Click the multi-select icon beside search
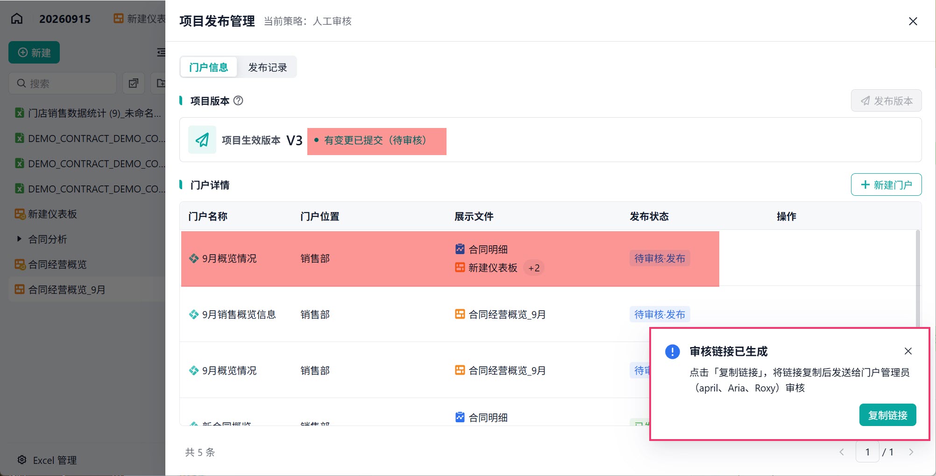This screenshot has width=936, height=476. pos(134,83)
